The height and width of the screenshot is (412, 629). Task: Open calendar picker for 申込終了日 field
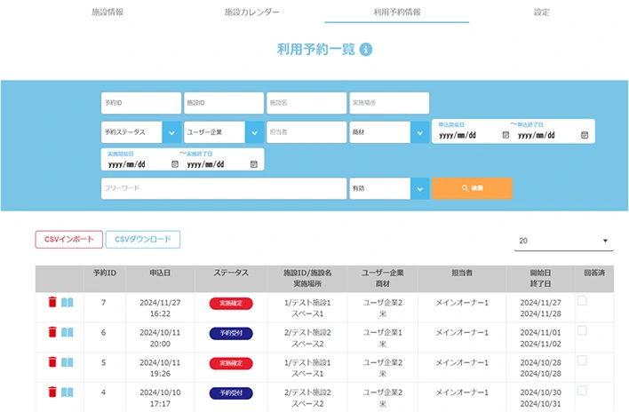click(584, 135)
